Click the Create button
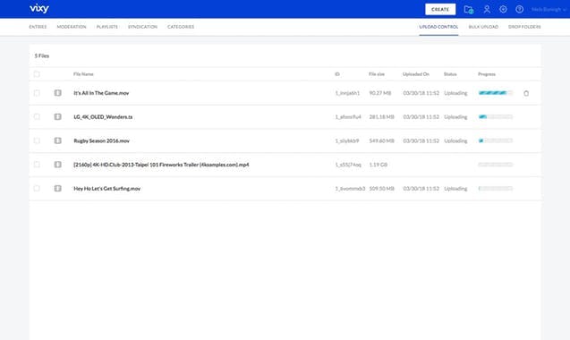The width and height of the screenshot is (570, 340). 440,10
